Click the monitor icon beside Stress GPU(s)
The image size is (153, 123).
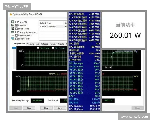click(13, 39)
